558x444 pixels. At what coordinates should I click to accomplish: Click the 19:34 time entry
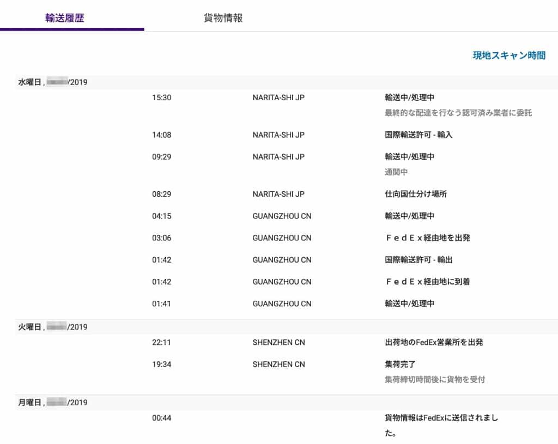point(161,364)
